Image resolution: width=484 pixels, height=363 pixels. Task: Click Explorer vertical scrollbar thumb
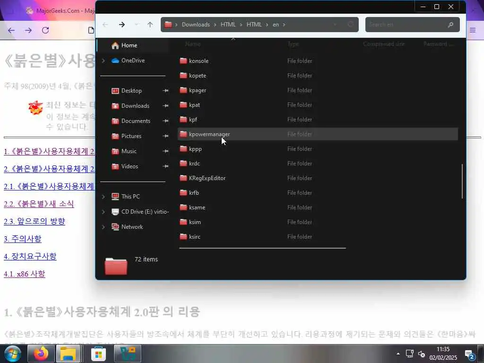click(x=462, y=181)
